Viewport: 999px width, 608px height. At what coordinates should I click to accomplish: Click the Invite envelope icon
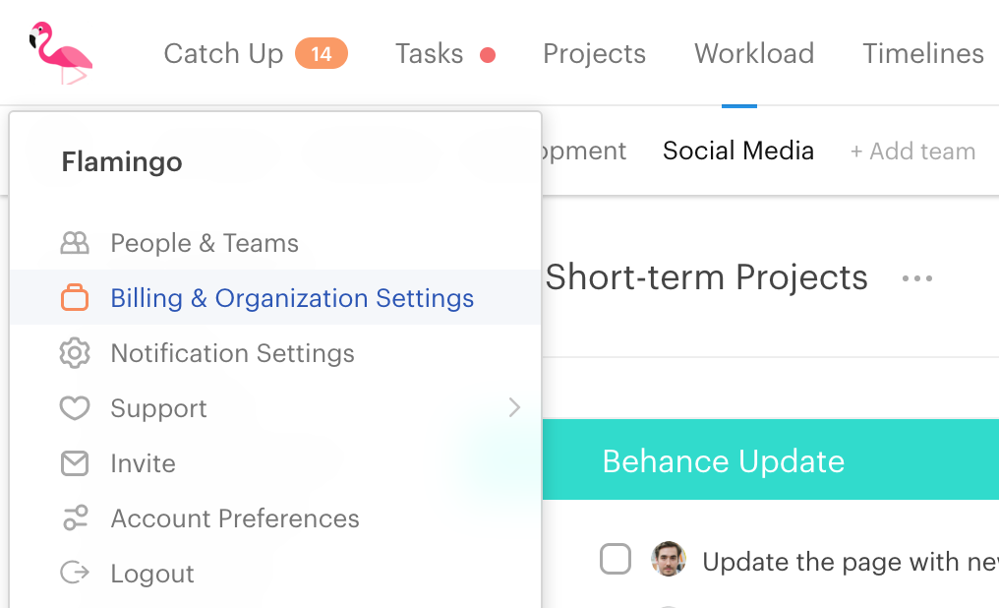pyautogui.click(x=75, y=463)
